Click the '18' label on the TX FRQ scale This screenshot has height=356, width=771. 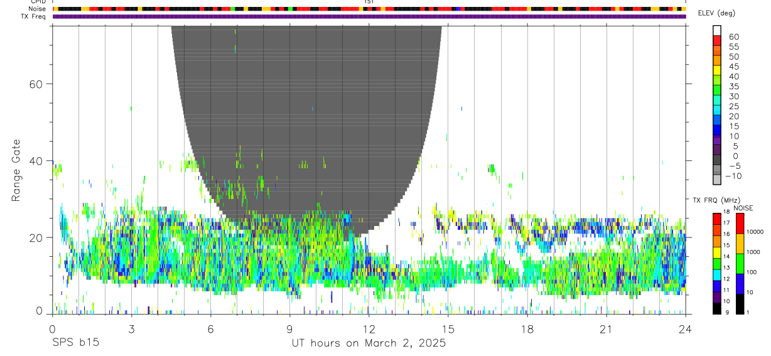726,212
